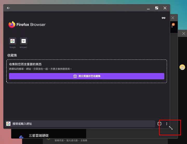Click the Firefox Browser logo
Viewport: 187px width, 144px height.
click(x=27, y=25)
